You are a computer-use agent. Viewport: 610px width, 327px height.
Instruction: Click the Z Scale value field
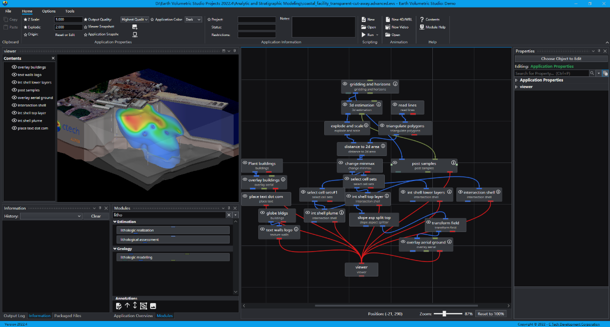click(x=68, y=19)
